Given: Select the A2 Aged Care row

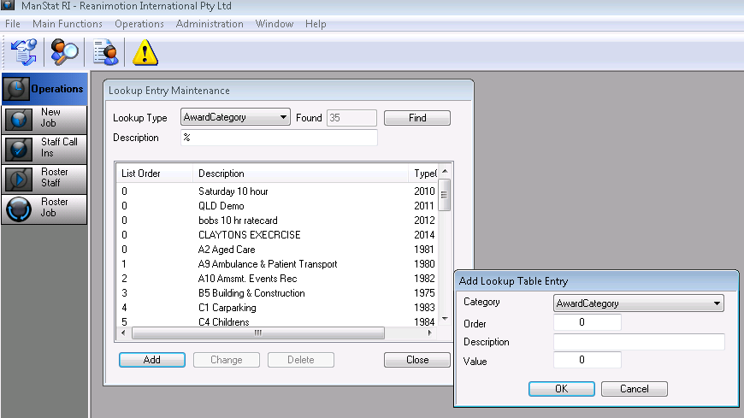Looking at the screenshot, I should (x=227, y=250).
